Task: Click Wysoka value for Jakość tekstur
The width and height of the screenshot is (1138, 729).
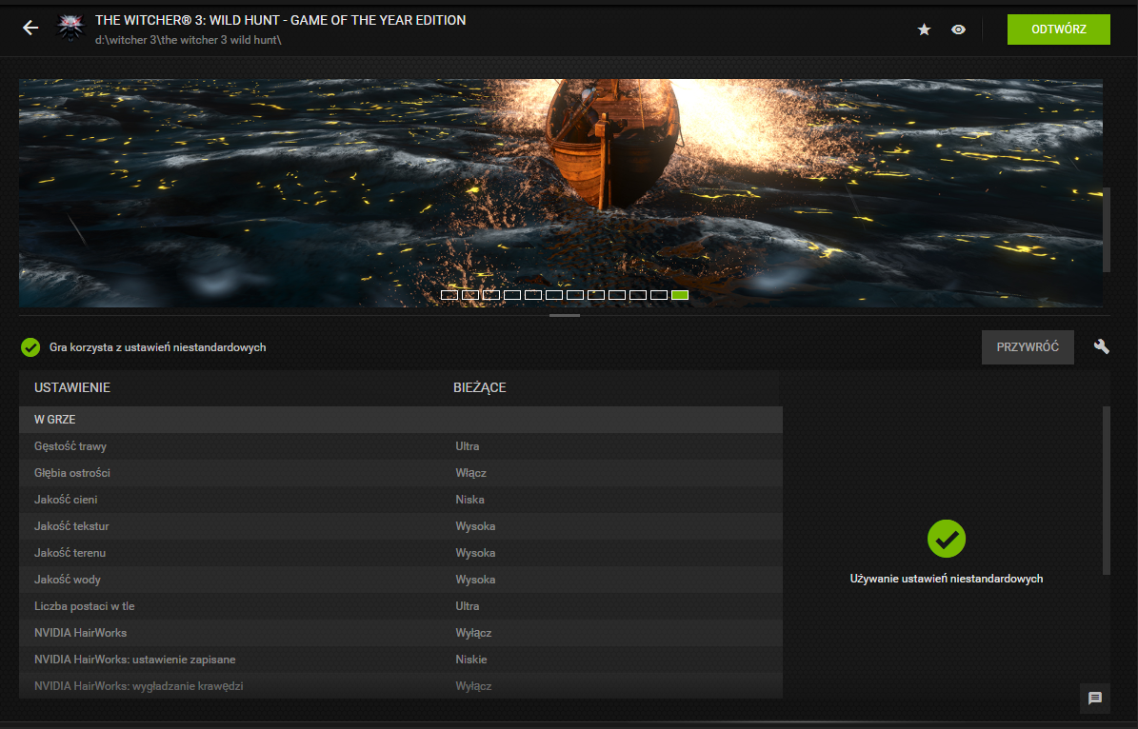Action: coord(475,526)
